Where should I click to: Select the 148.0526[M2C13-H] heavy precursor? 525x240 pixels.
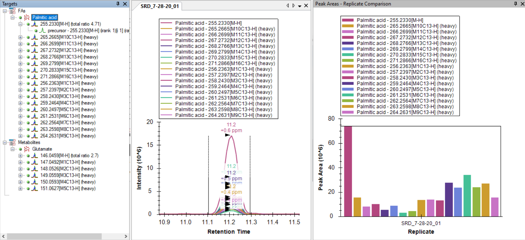click(68, 169)
